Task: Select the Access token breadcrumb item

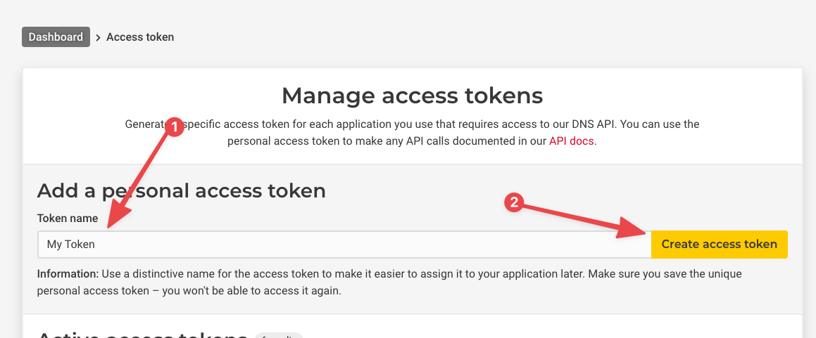Action: click(140, 37)
